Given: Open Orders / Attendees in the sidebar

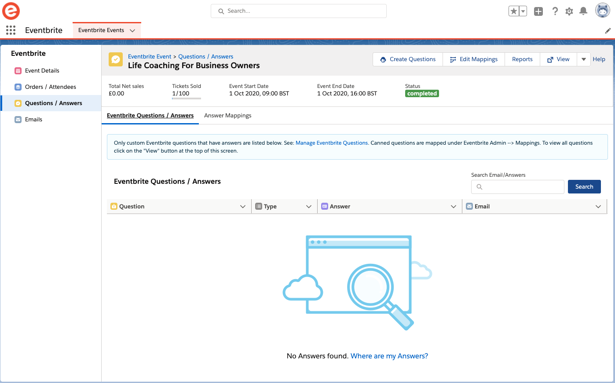Looking at the screenshot, I should click(51, 87).
